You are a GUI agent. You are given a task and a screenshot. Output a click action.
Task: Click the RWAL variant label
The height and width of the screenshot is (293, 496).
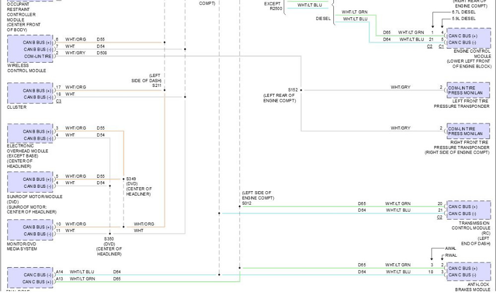451,255
